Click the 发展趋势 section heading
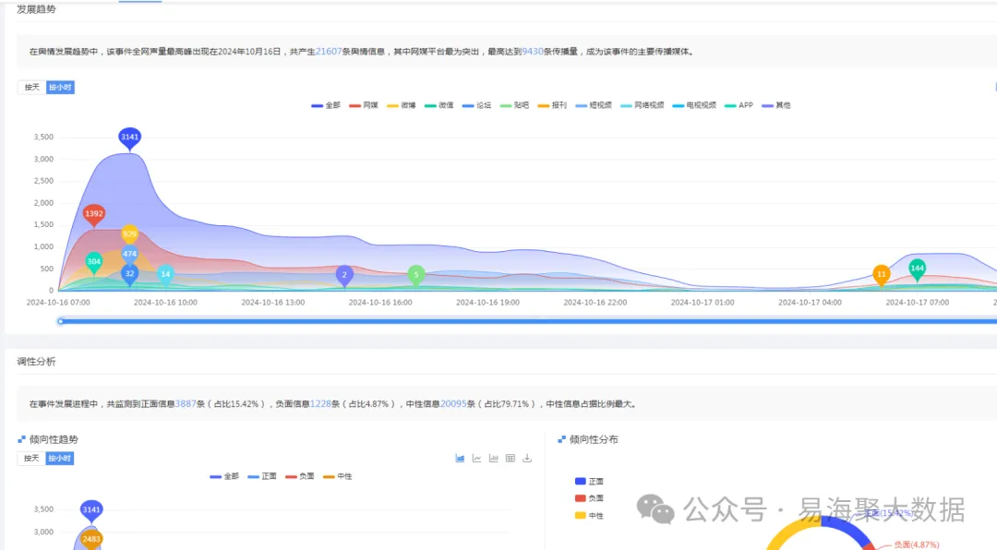The height and width of the screenshot is (550, 997). point(36,9)
